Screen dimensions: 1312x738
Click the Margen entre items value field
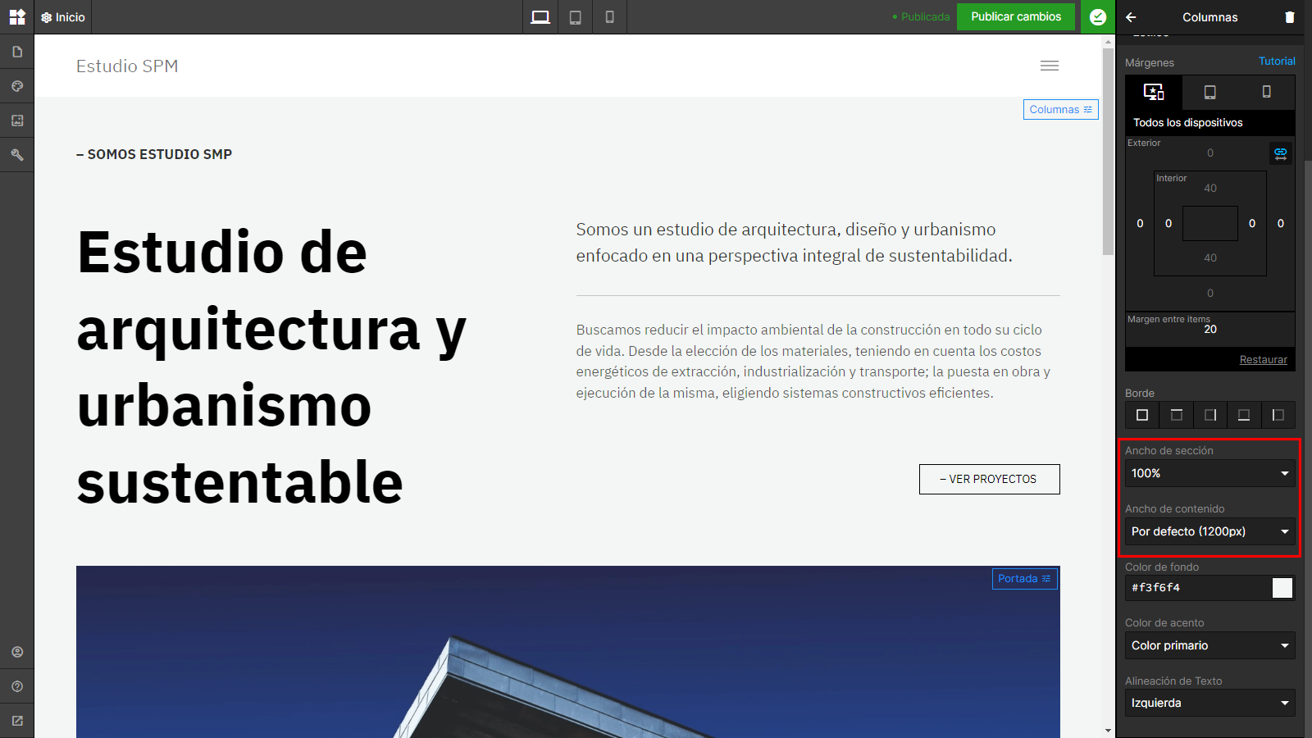click(x=1210, y=330)
